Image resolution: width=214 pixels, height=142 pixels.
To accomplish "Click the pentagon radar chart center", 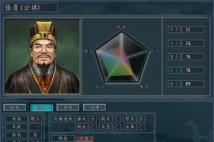I will point(122,59).
